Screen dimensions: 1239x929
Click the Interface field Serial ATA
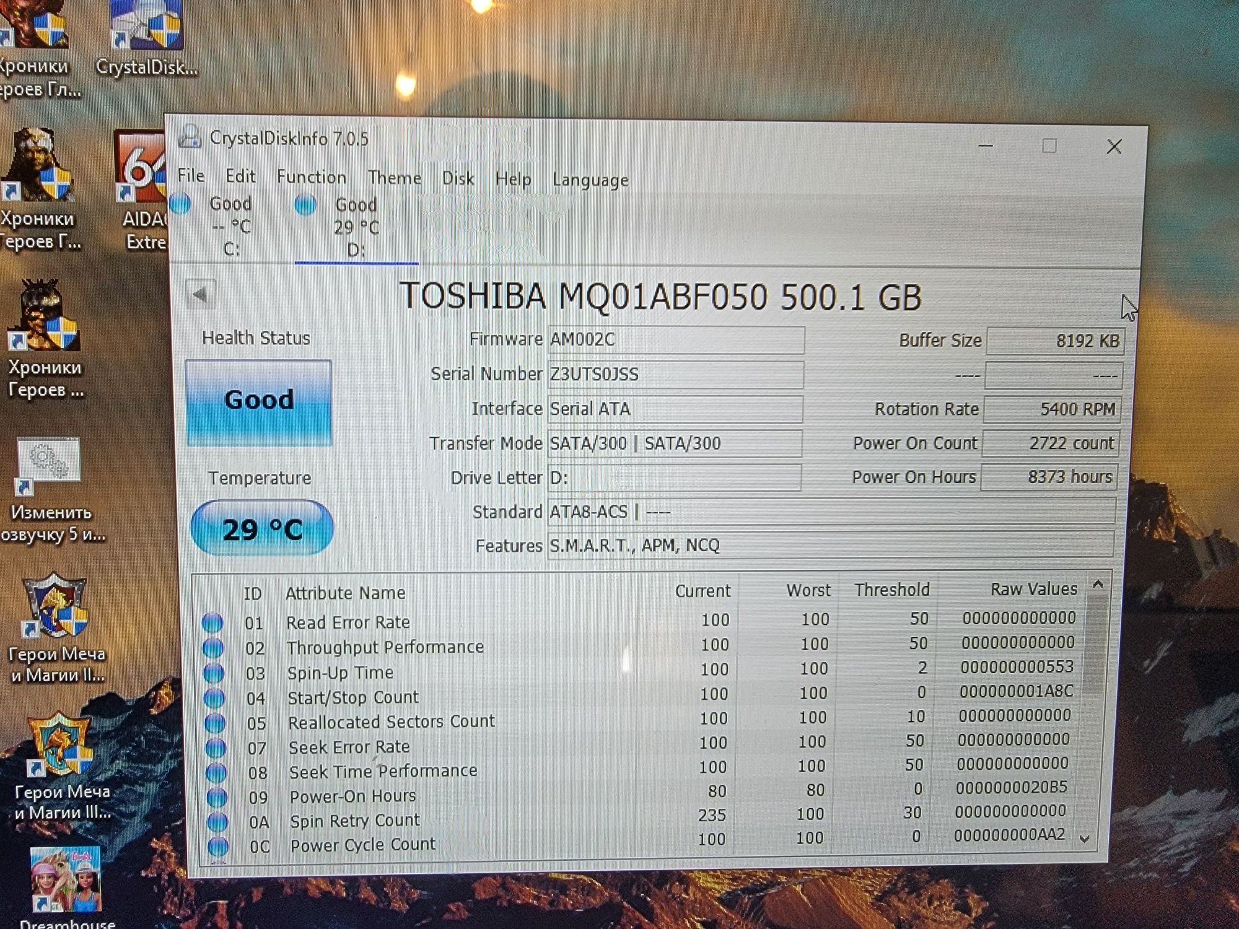(x=675, y=409)
